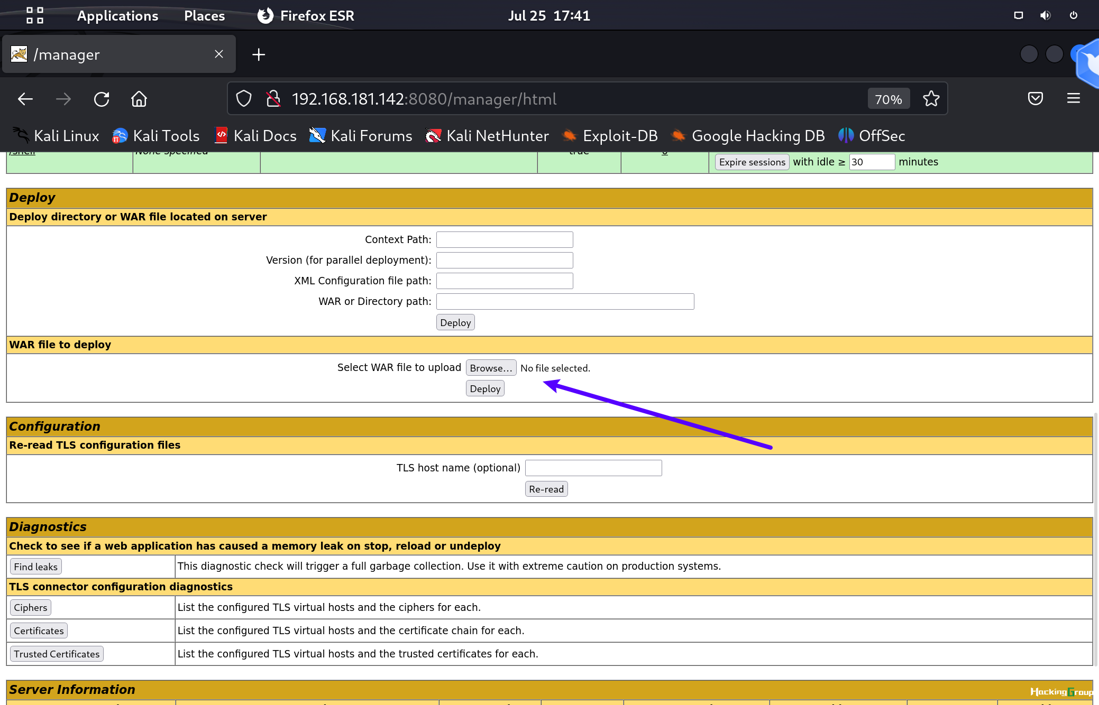The width and height of the screenshot is (1099, 705).
Task: Go forward to next page
Action: (x=63, y=99)
